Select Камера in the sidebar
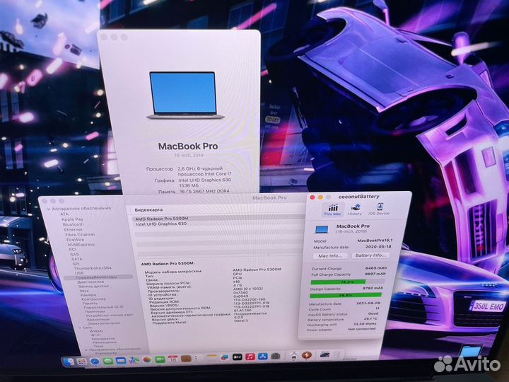509x382 pixels. click(88, 295)
